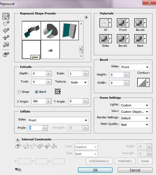Click the Inflate Angle input field
Viewport: 156px width, 175px height.
[x=35, y=128]
